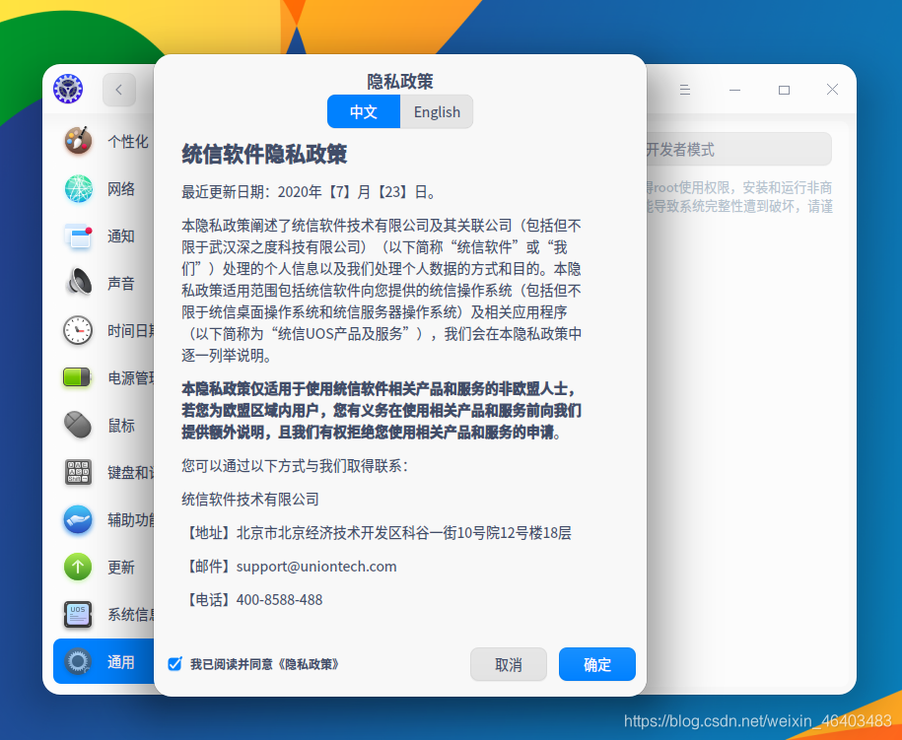Screen dimensions: 902x740
Task: Click the 开发者模式 header bar
Action: coord(738,150)
